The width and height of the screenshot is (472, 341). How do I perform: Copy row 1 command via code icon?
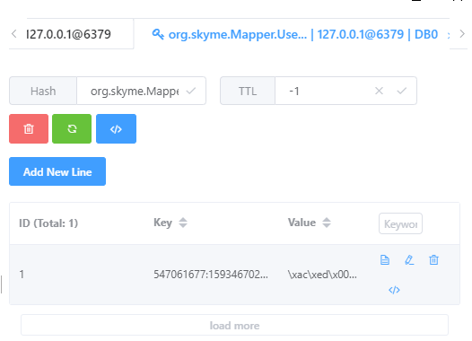point(394,290)
